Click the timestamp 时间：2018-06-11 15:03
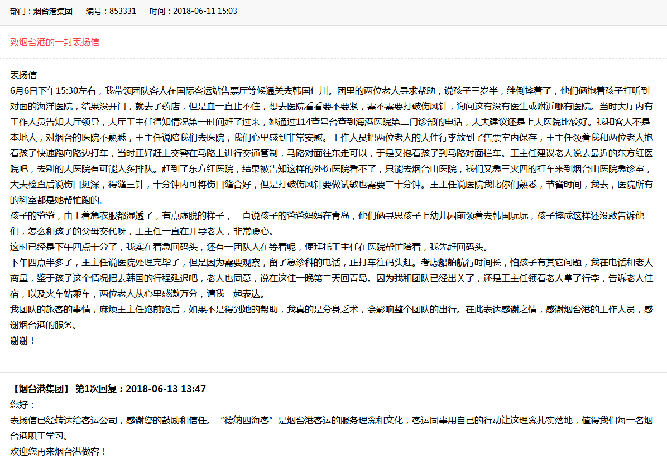 point(193,11)
